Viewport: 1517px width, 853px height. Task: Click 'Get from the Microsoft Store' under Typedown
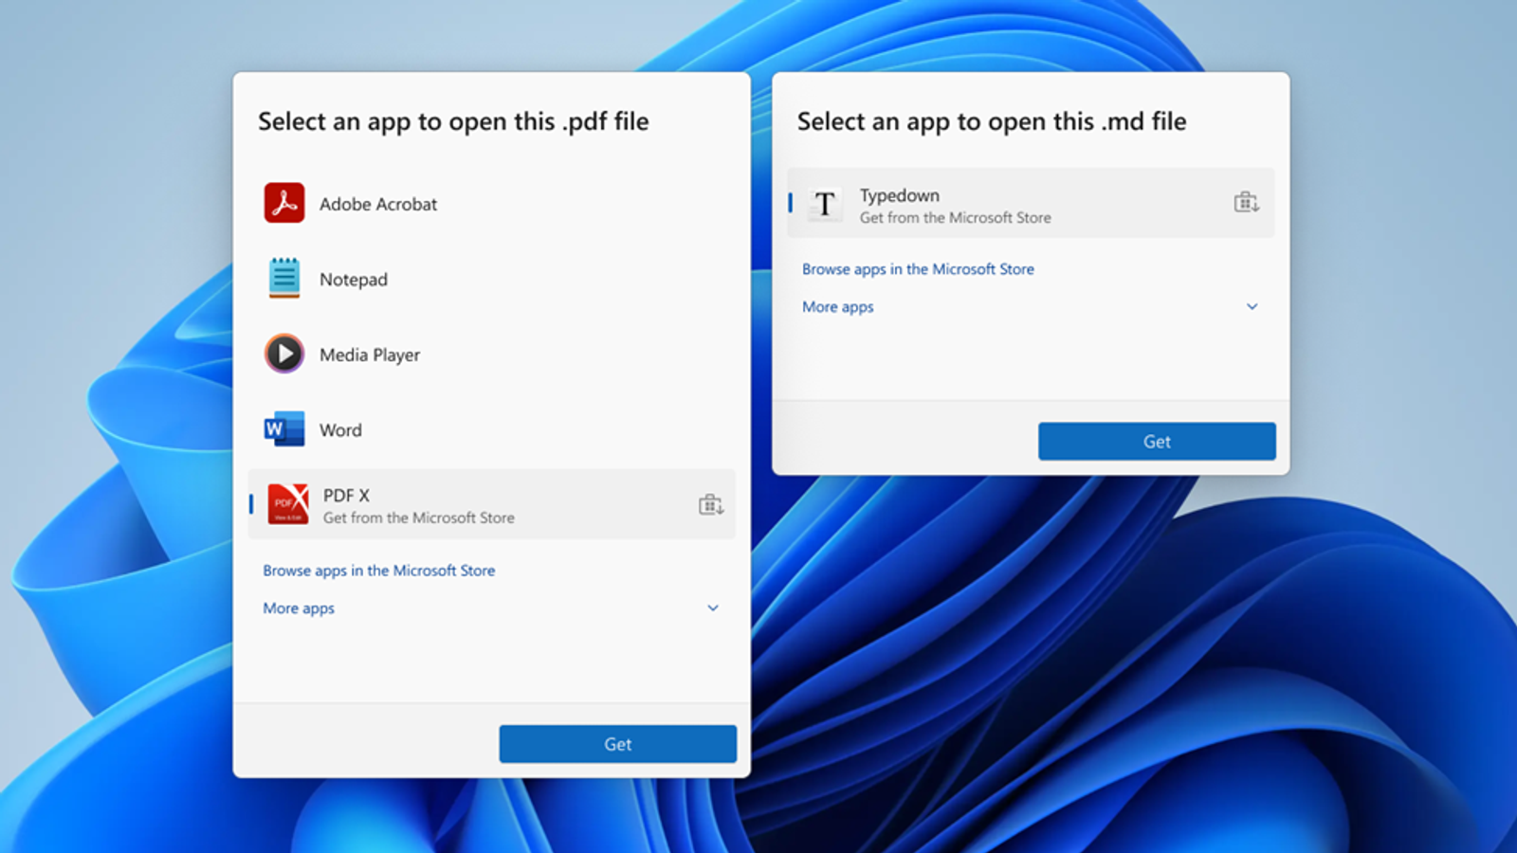pyautogui.click(x=956, y=217)
